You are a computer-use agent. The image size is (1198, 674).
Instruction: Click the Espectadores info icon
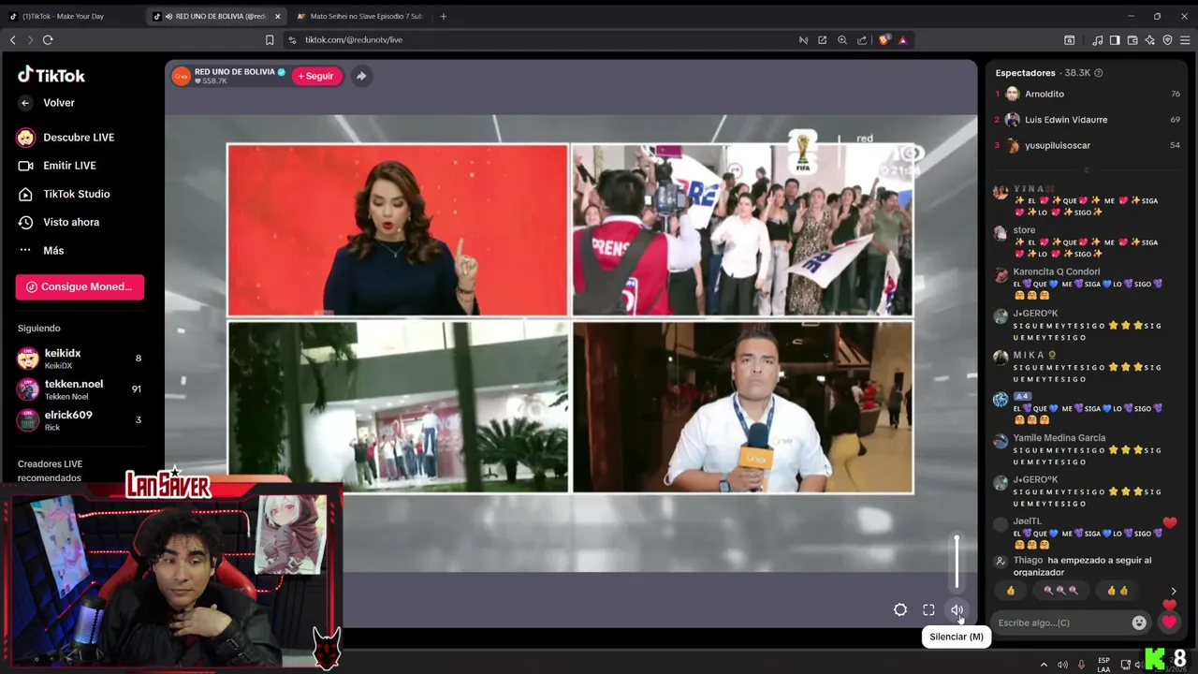pyautogui.click(x=1099, y=73)
